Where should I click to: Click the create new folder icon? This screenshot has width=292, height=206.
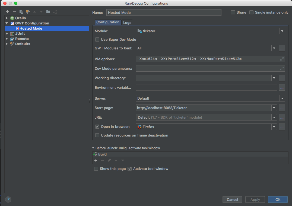(48, 12)
